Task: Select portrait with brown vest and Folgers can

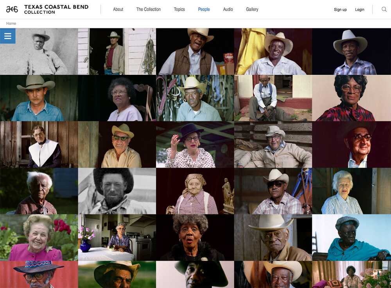Action: pyautogui.click(x=195, y=51)
